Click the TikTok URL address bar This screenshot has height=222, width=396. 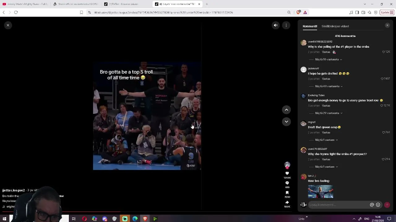186,12
